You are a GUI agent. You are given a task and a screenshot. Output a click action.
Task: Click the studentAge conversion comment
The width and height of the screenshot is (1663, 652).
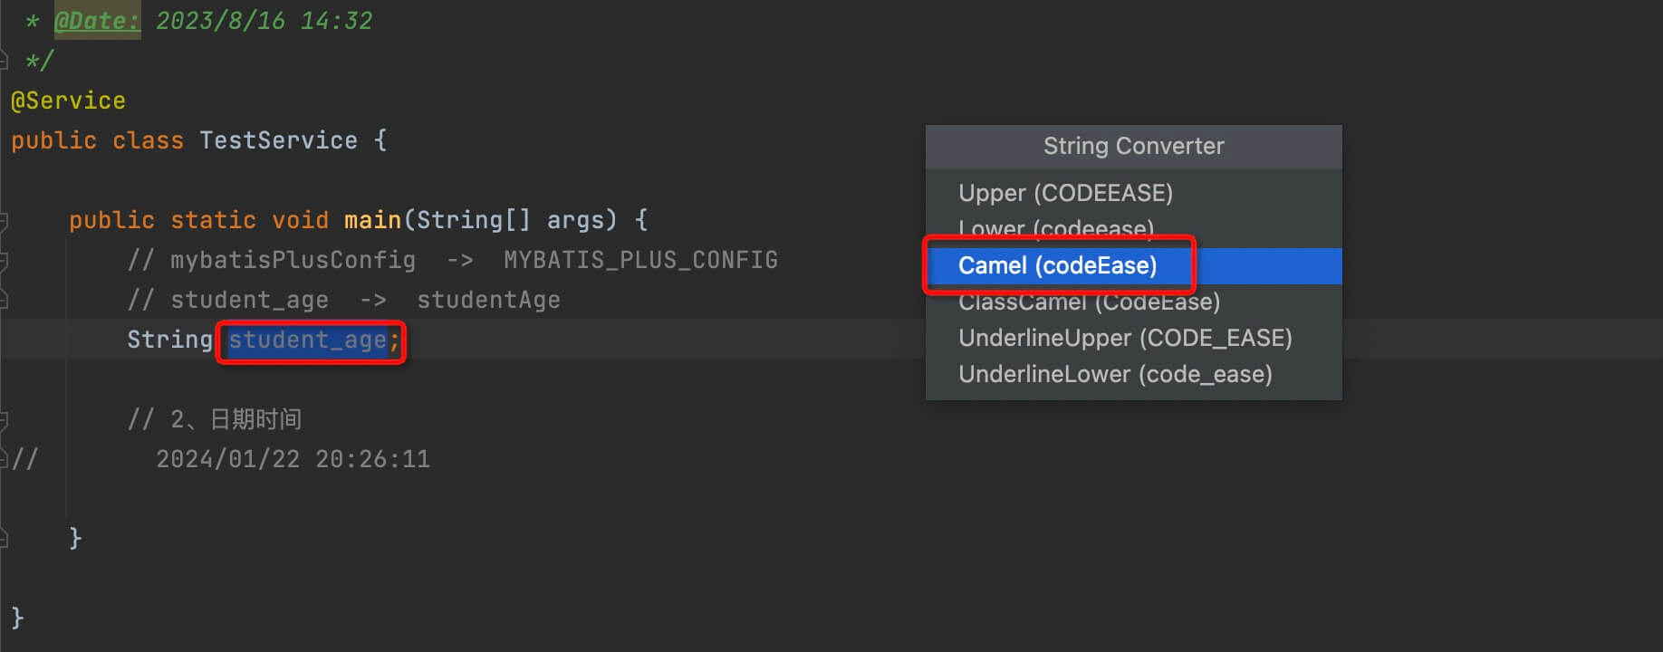coord(488,299)
